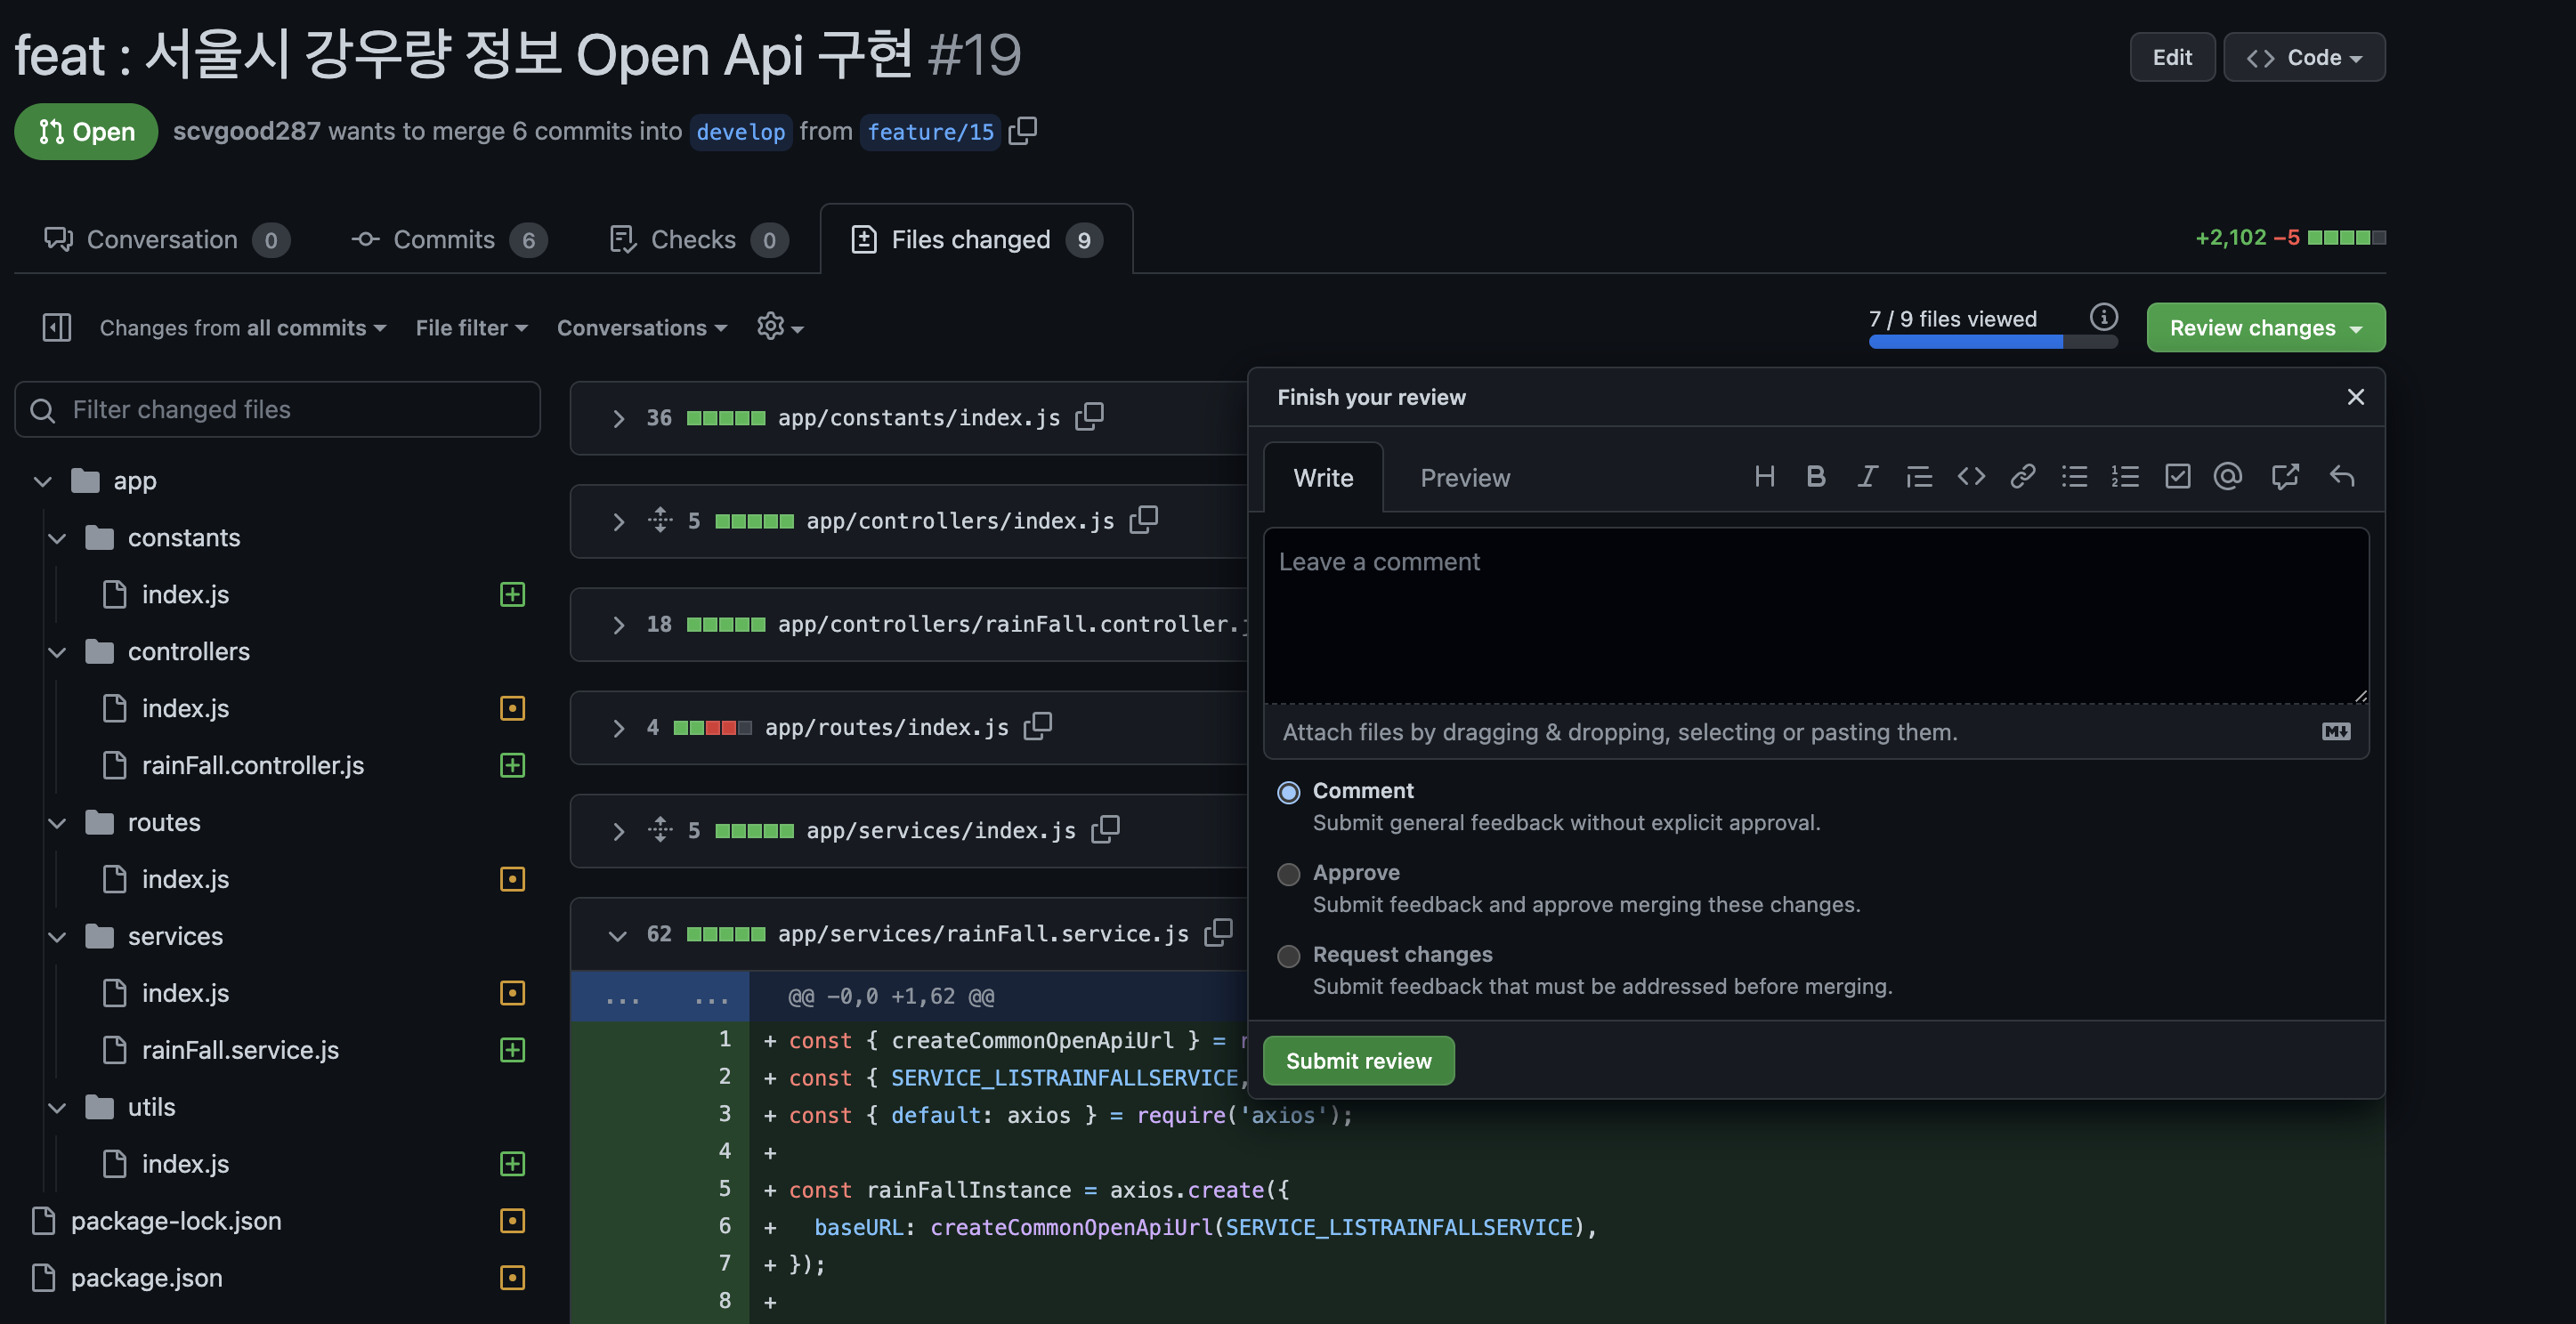Open saved replies arrow icon
Image resolution: width=2576 pixels, height=1324 pixels.
[2342, 477]
